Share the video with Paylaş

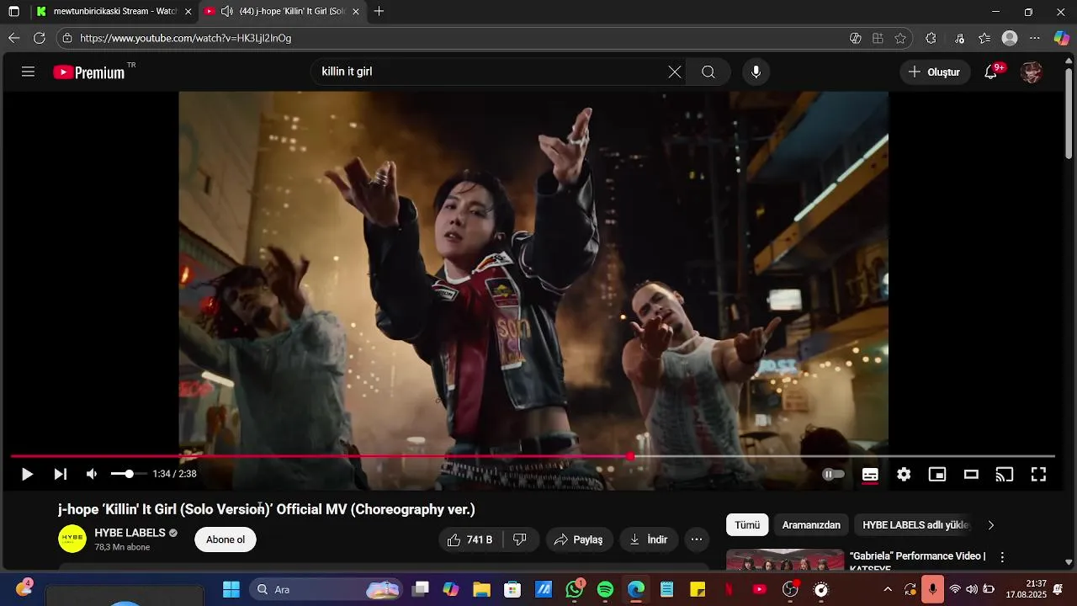tap(580, 540)
